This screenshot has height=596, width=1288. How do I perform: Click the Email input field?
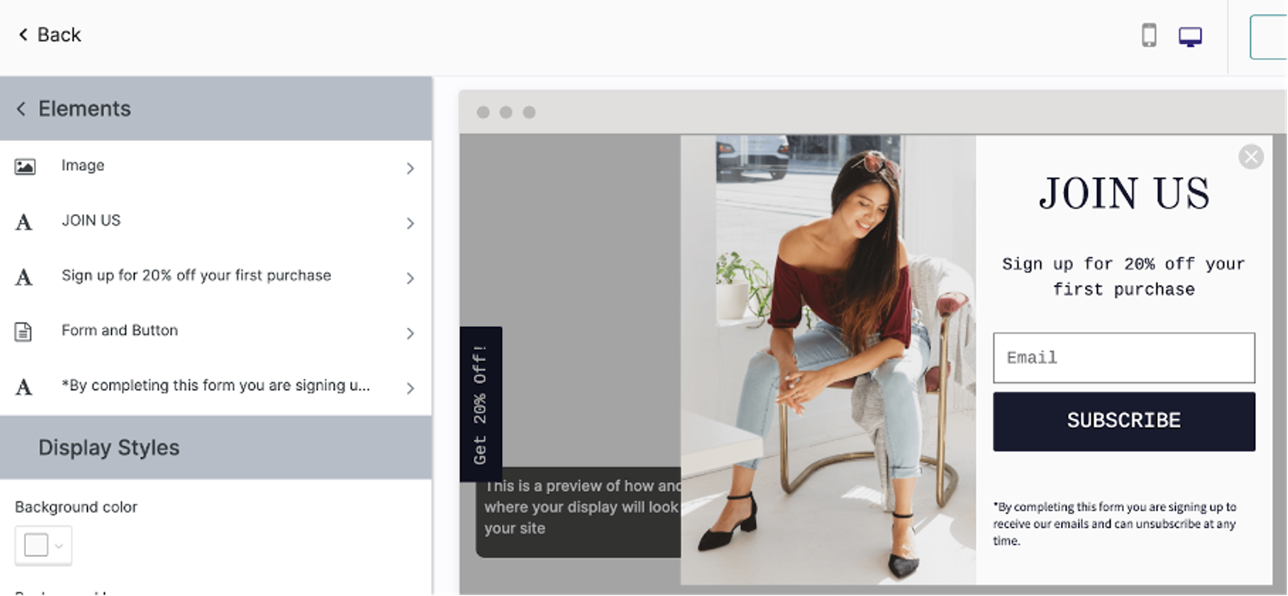click(x=1124, y=358)
